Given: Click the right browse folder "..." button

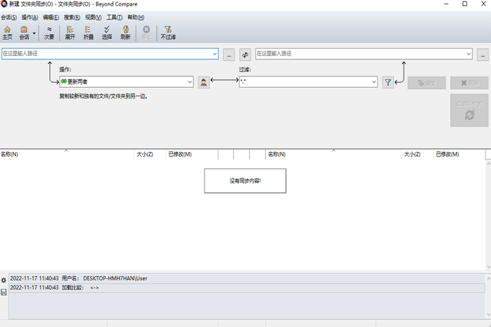Looking at the screenshot, I should (x=483, y=54).
